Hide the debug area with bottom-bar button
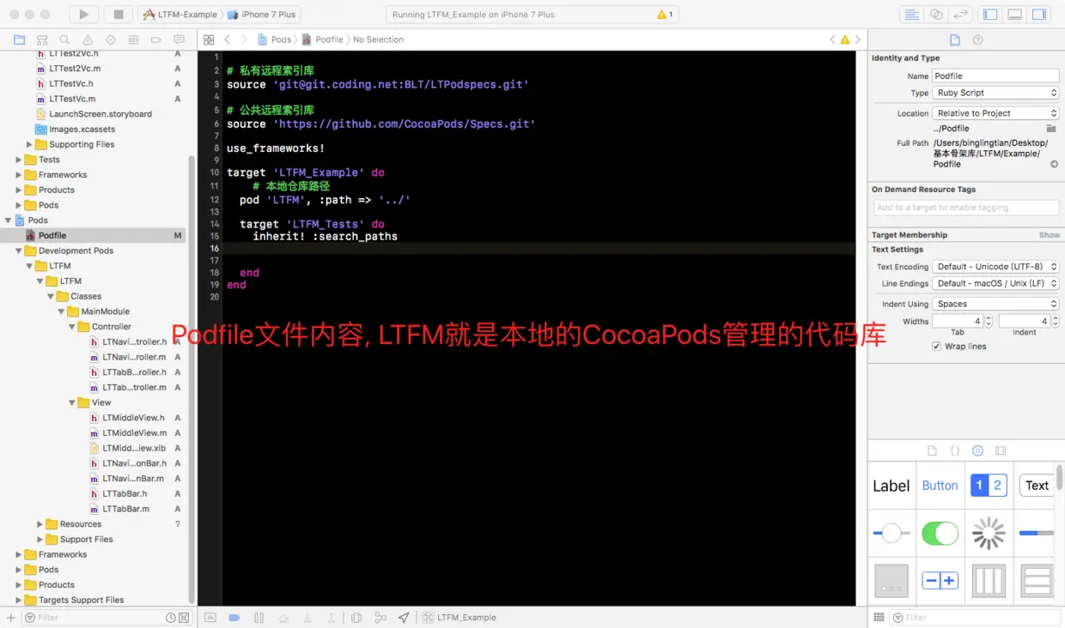The image size is (1065, 628). pos(210,618)
